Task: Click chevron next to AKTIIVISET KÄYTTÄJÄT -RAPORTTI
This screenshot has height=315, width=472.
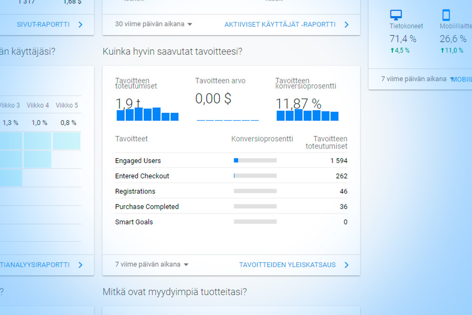Action: pos(346,24)
